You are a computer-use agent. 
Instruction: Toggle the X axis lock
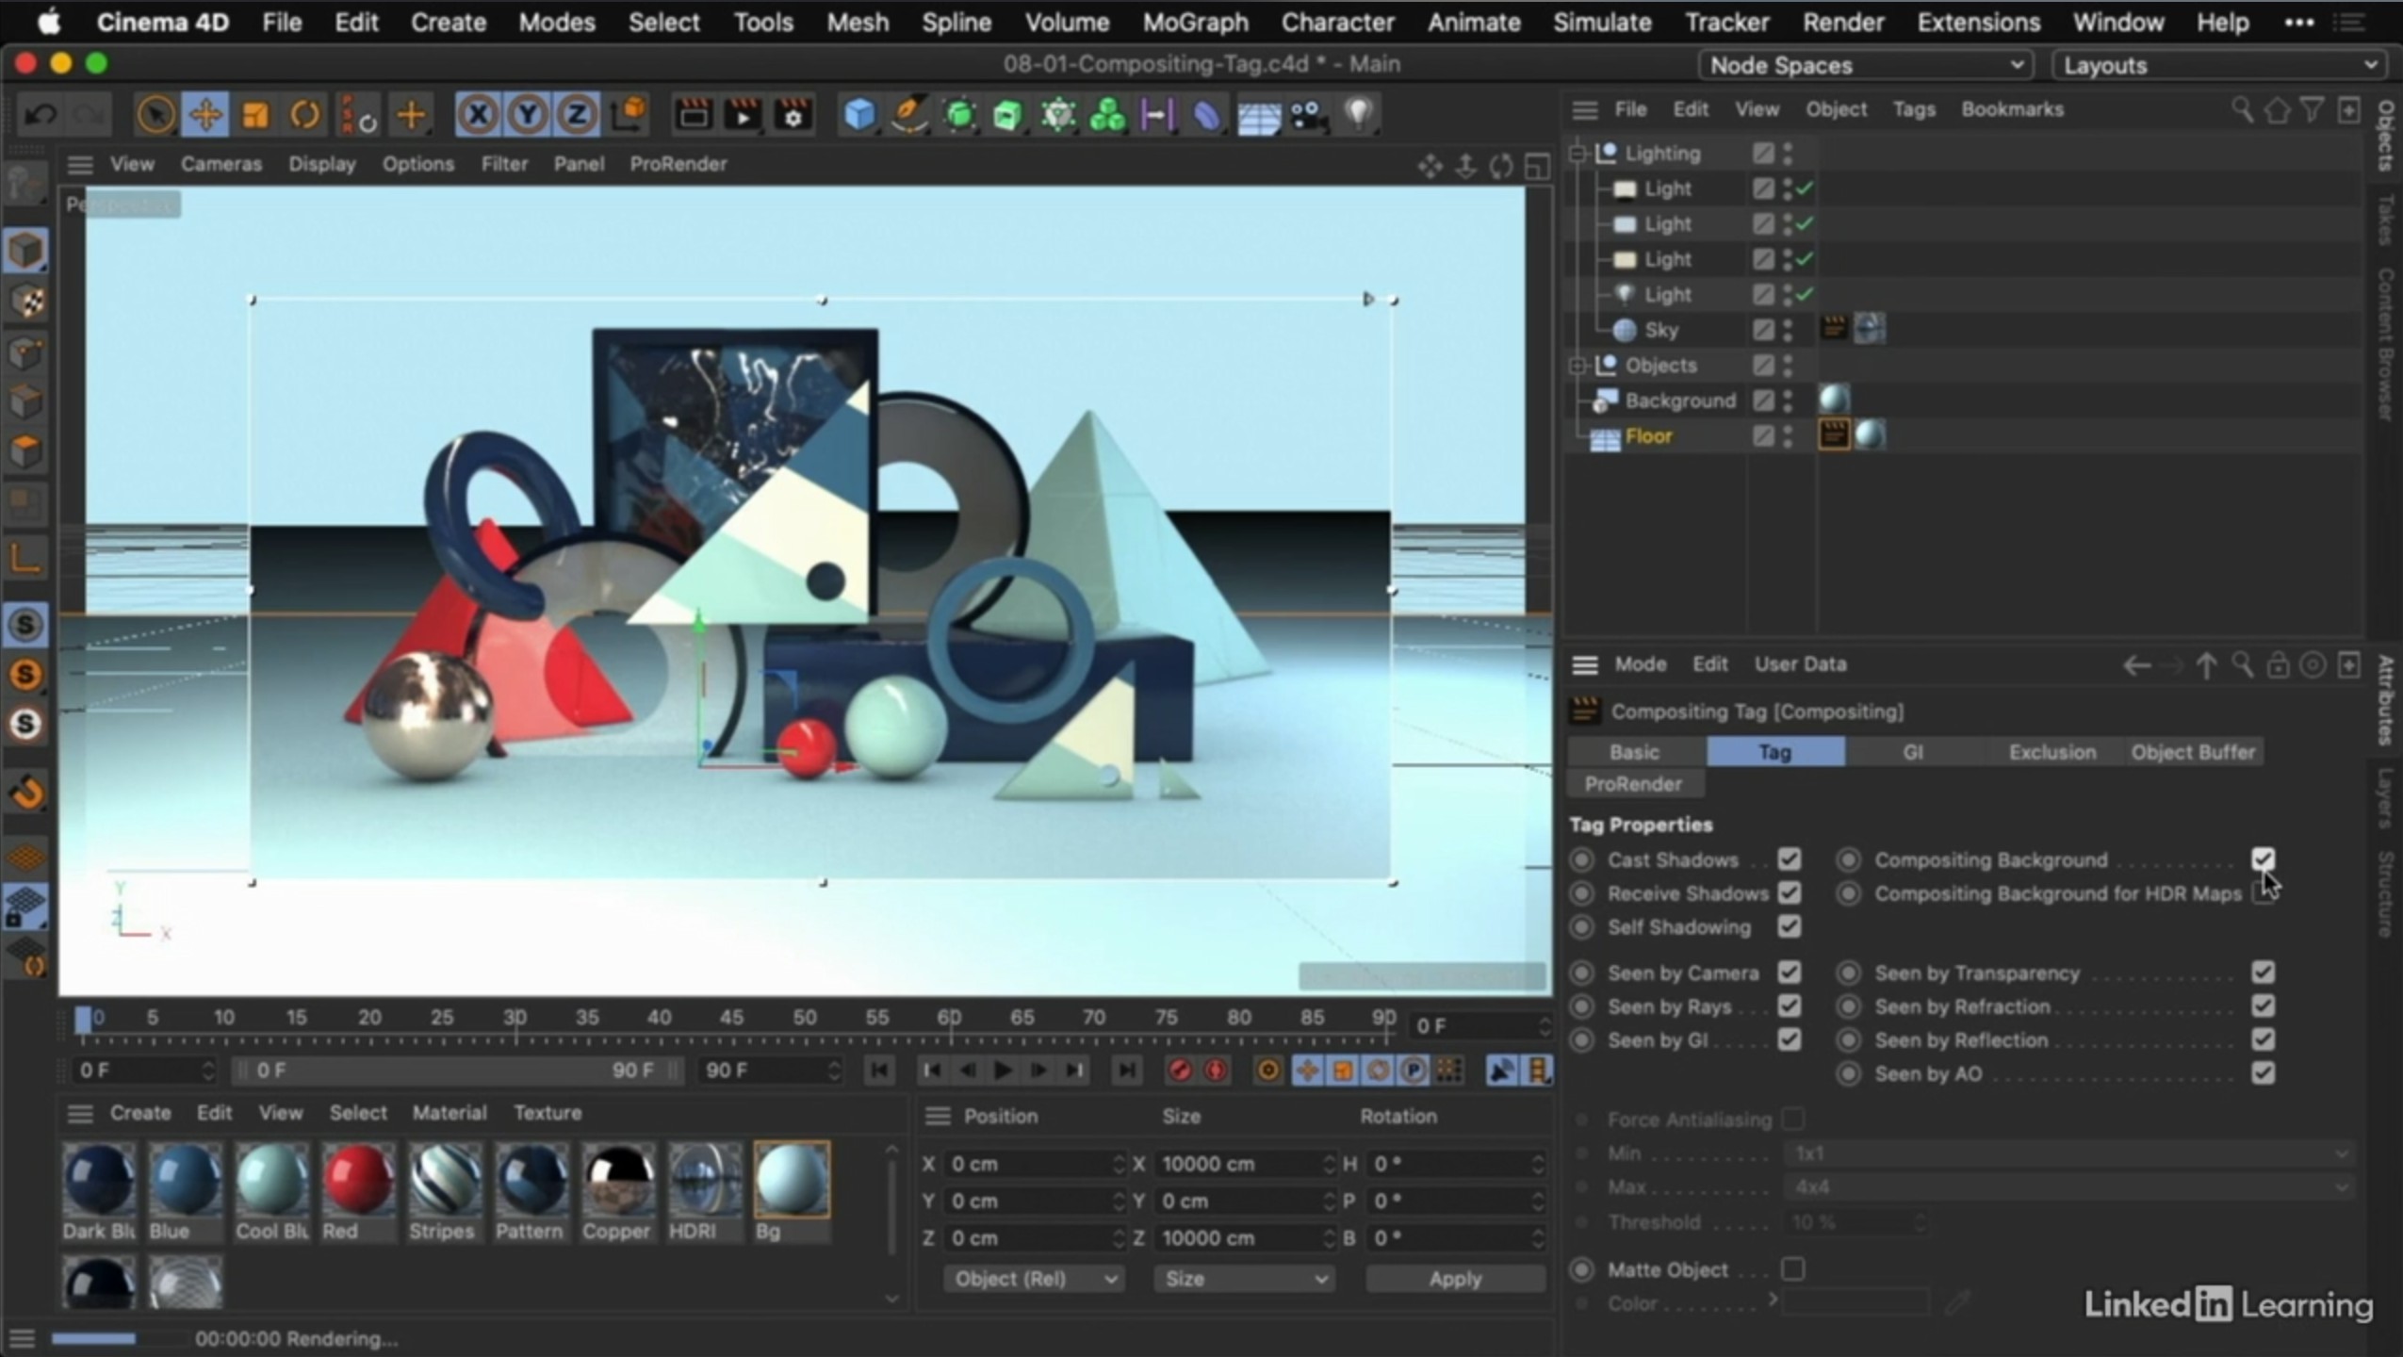click(478, 115)
